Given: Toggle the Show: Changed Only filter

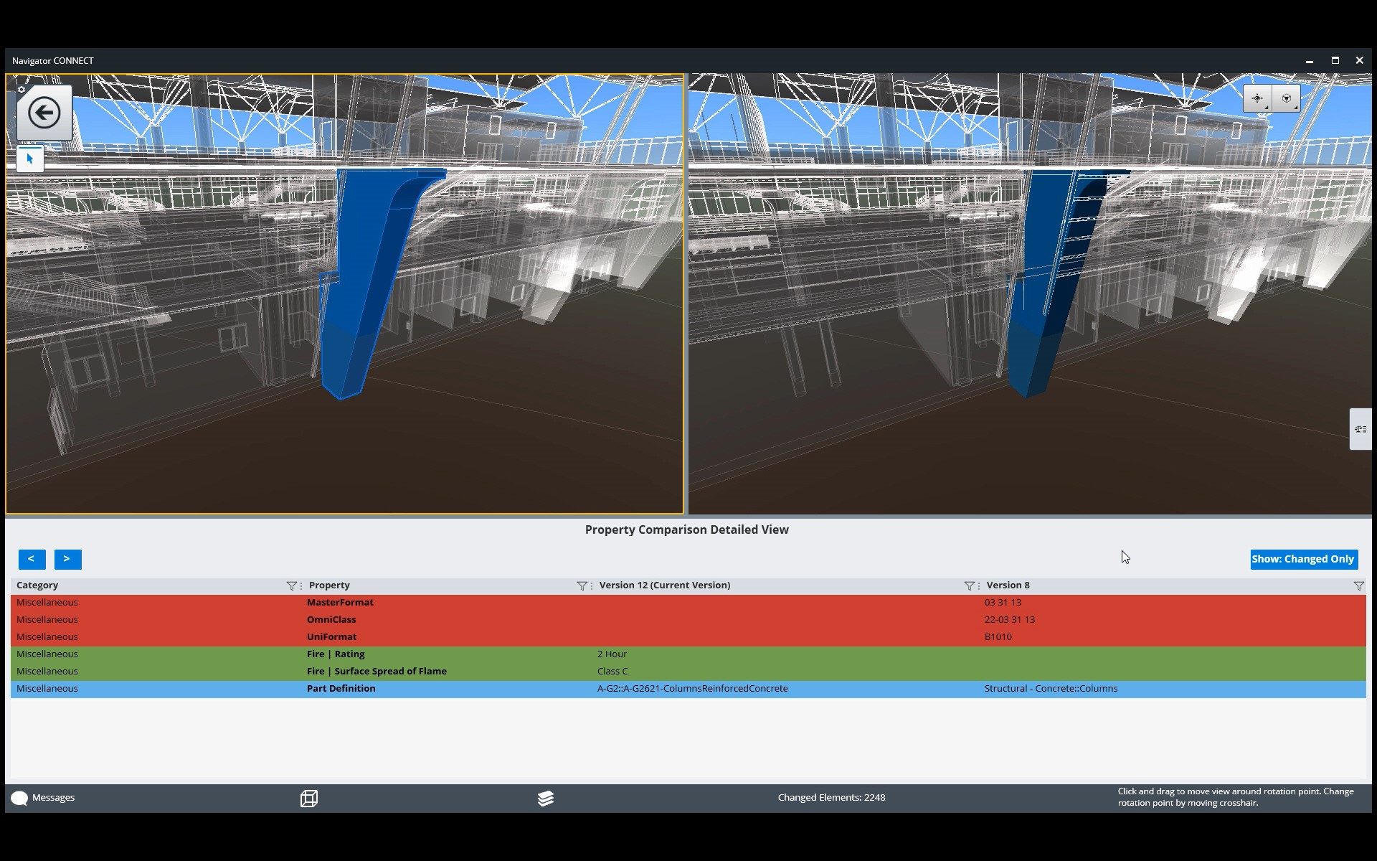Looking at the screenshot, I should (x=1303, y=559).
